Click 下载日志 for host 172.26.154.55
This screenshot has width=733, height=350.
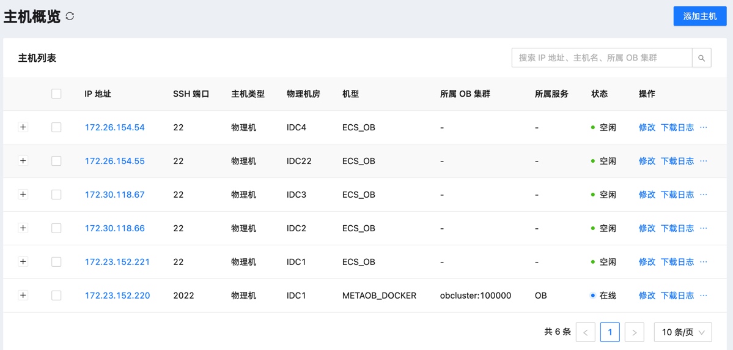[677, 161]
